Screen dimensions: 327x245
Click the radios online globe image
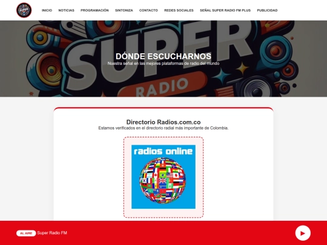pyautogui.click(x=163, y=177)
